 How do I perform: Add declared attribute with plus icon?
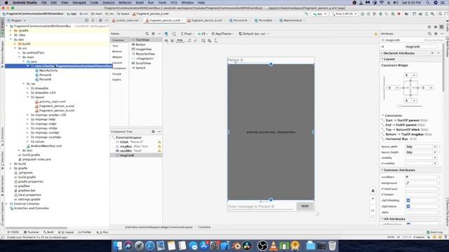[432, 53]
